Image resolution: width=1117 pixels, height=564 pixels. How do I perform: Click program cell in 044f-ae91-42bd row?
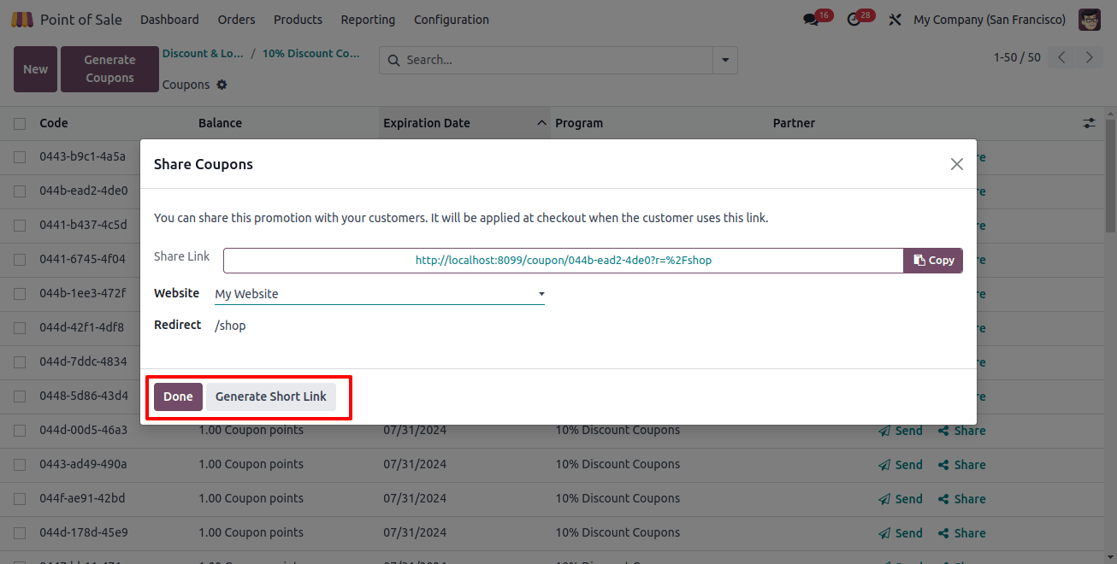618,498
